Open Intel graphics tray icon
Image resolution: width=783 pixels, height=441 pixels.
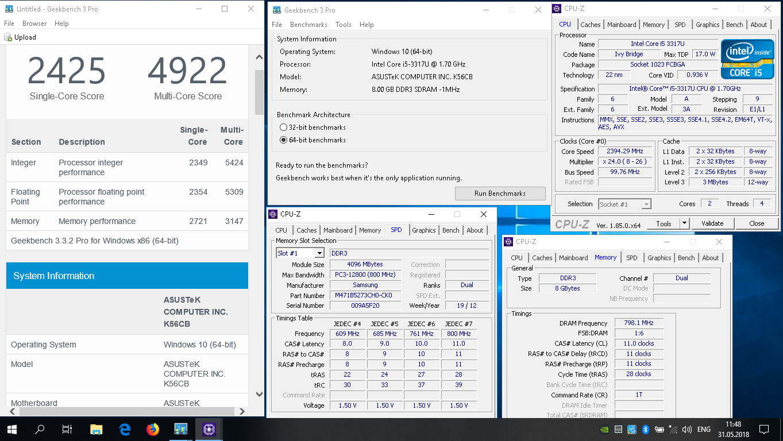pyautogui.click(x=632, y=429)
